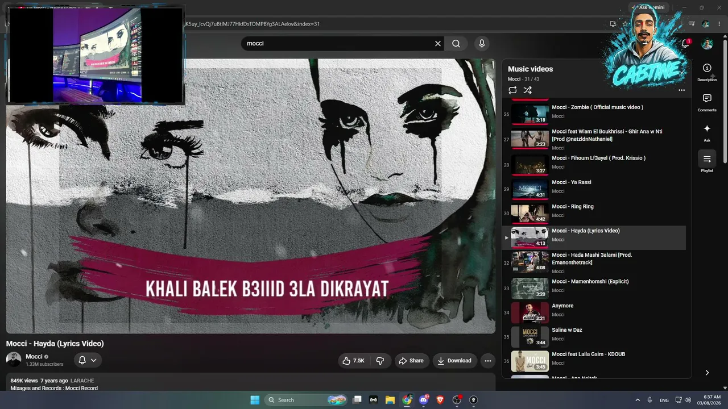This screenshot has height=409, width=728.
Task: Open more actions next to Download
Action: pyautogui.click(x=487, y=361)
